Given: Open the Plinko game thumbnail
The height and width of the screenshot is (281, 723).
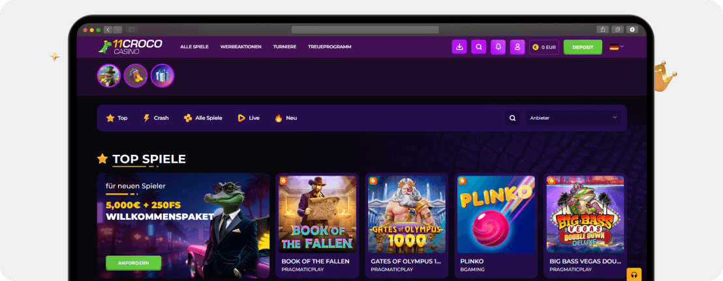Looking at the screenshot, I should (496, 215).
